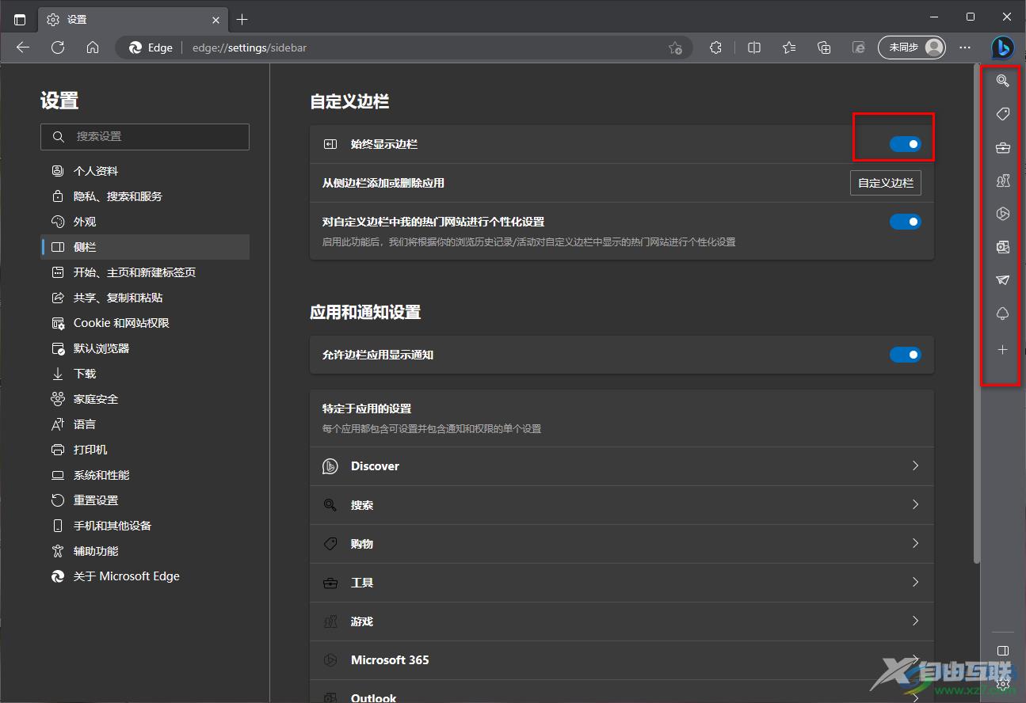The height and width of the screenshot is (703, 1026).
Task: Expand the 搜索 app settings row
Action: pos(622,504)
